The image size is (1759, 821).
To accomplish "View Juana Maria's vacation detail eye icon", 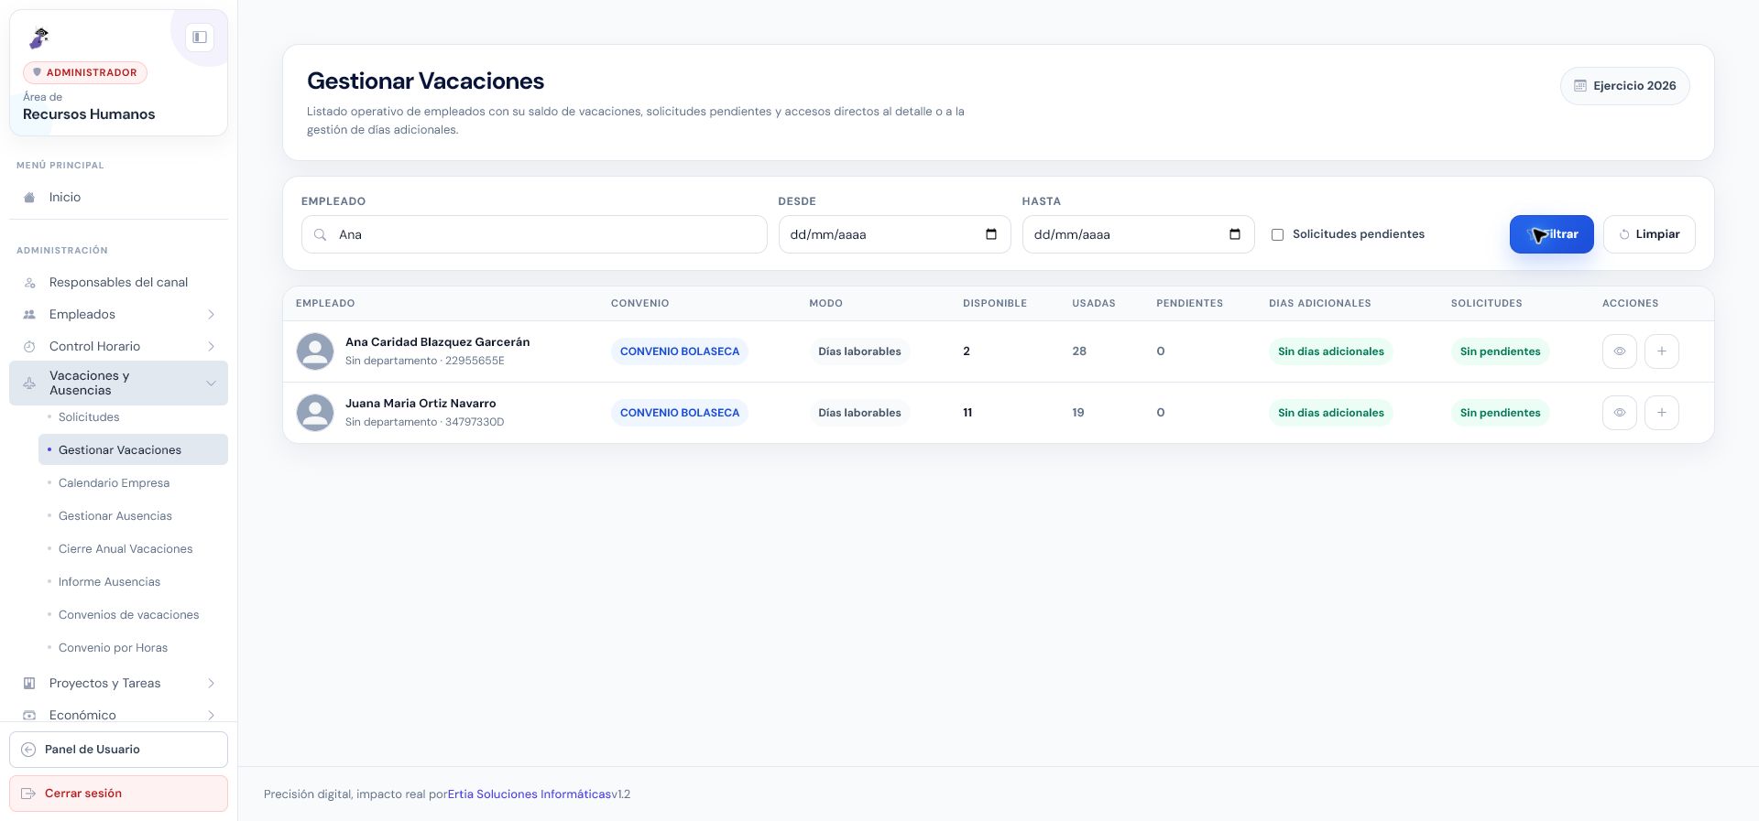I will click(x=1619, y=413).
